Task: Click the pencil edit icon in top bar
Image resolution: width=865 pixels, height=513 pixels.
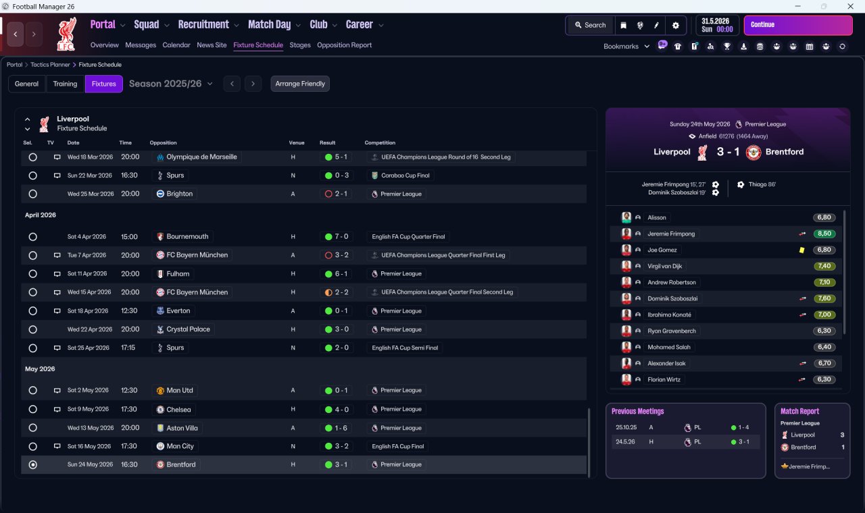Action: [x=656, y=25]
